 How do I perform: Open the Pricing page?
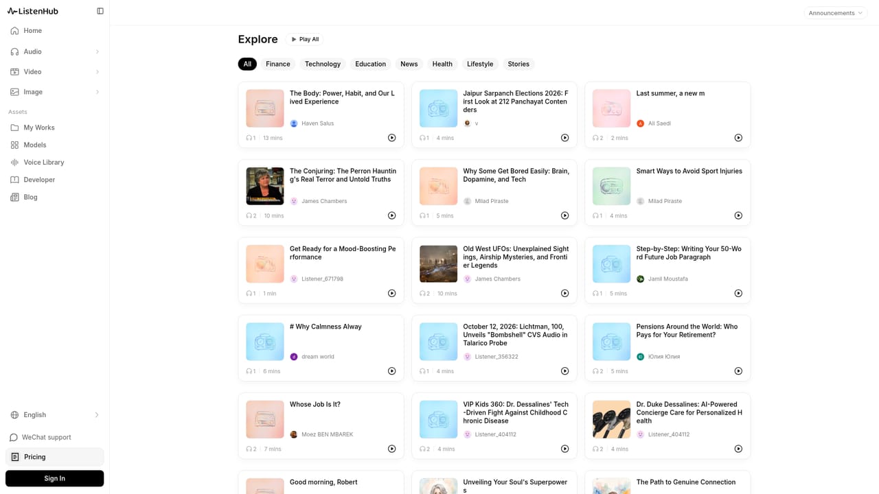(x=54, y=457)
